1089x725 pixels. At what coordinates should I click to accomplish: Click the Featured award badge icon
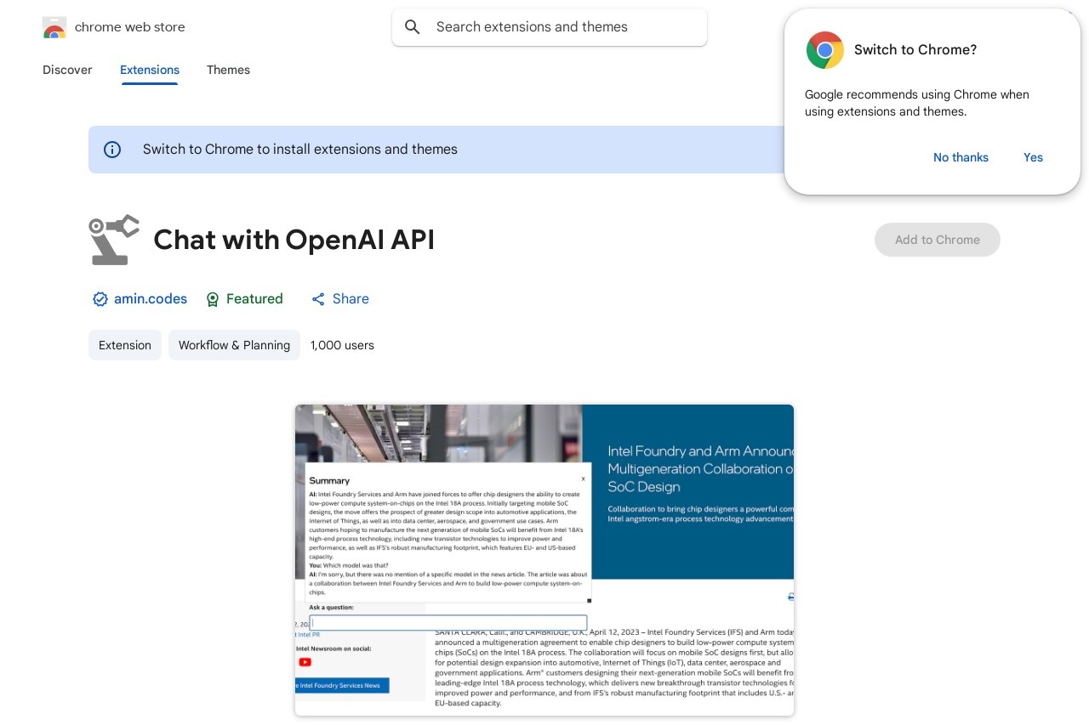213,299
